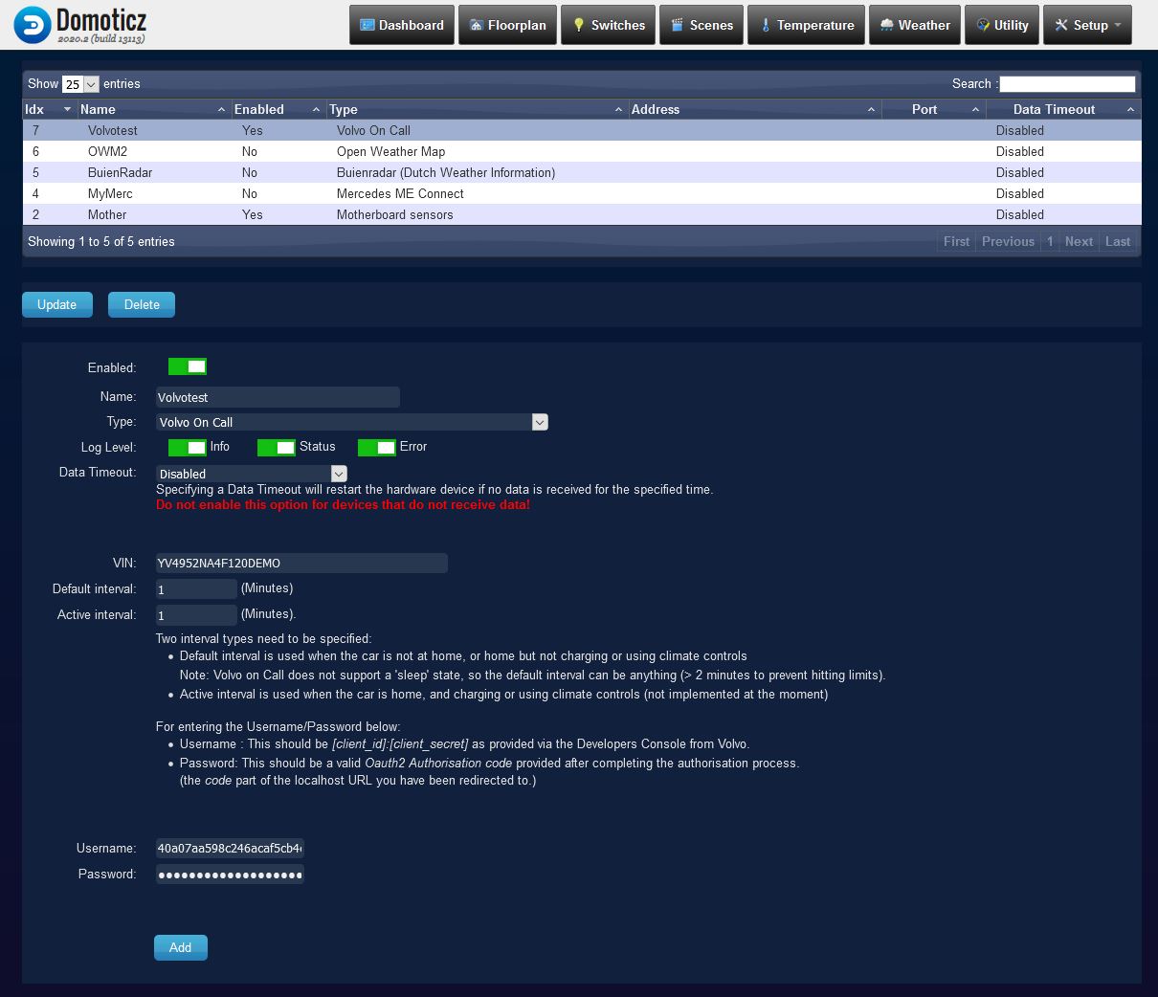
Task: Focus the table Search field
Action: pyautogui.click(x=1067, y=84)
